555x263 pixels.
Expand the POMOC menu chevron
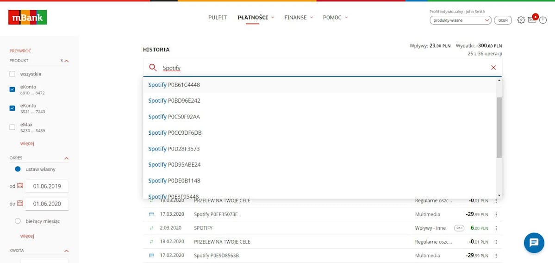[x=346, y=17]
